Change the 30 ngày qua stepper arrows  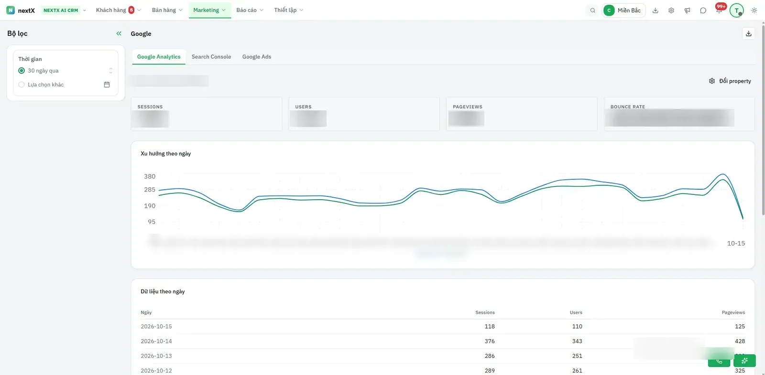tap(111, 71)
